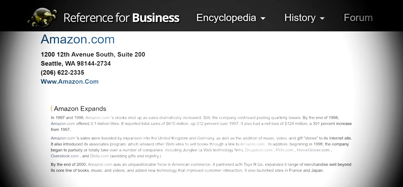
Task: Open the Encyclopedia menu
Action: [x=226, y=17]
